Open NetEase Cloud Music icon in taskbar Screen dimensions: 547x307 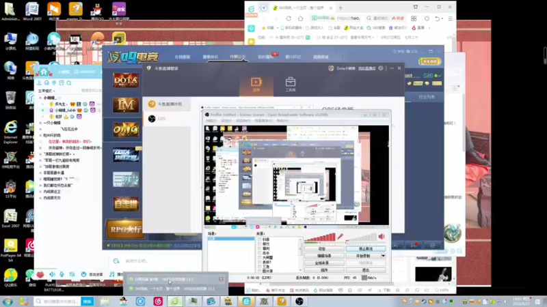158,301
